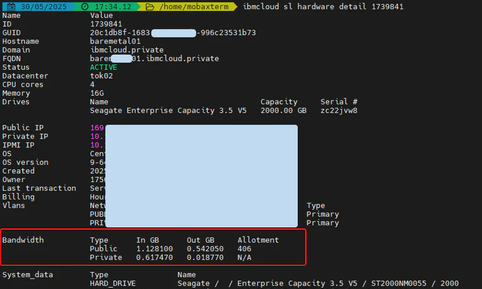The image size is (482, 289).
Task: Click the Private IP label
Action: coord(25,136)
